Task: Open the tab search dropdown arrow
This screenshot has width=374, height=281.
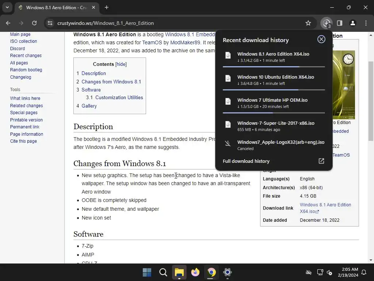Action: (7, 7)
